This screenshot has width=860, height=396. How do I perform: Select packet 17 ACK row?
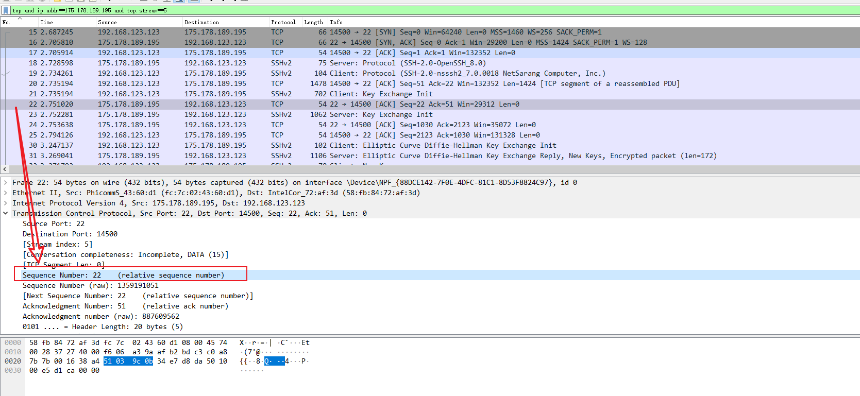click(x=430, y=53)
